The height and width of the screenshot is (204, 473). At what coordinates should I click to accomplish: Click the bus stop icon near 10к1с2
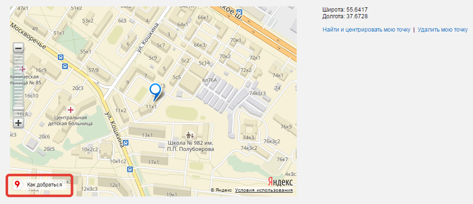[130, 169]
